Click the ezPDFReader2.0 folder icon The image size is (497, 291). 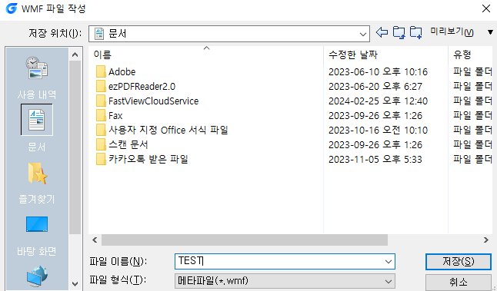tap(101, 86)
